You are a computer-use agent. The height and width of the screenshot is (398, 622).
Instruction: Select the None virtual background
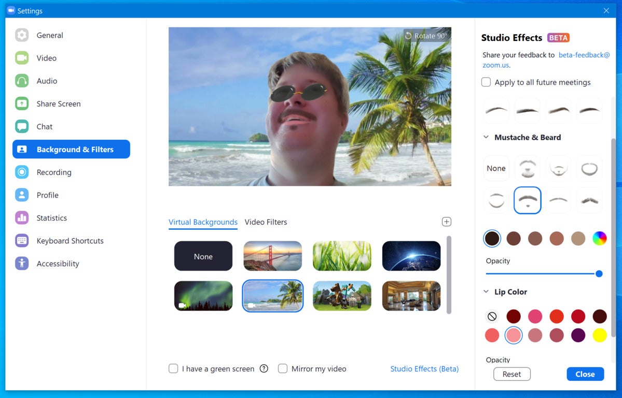tap(203, 256)
